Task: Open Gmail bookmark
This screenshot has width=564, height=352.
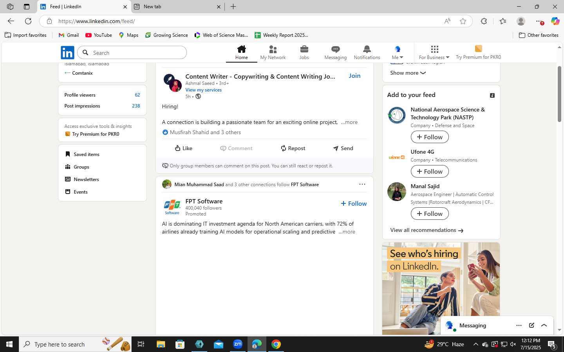Action: click(x=69, y=35)
